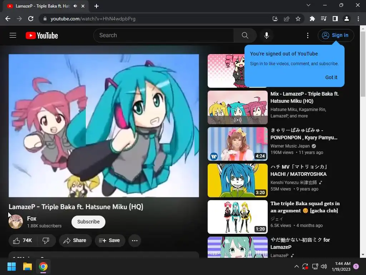Open more actions ellipsis below video
This screenshot has height=275, width=366.
tap(135, 240)
